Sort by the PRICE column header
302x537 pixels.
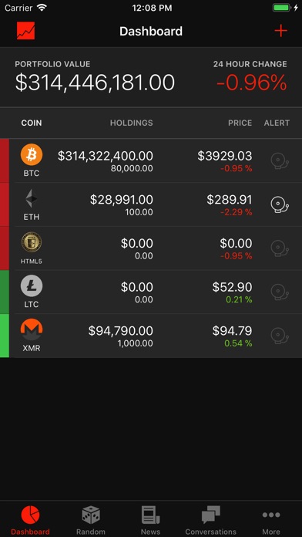click(x=240, y=123)
